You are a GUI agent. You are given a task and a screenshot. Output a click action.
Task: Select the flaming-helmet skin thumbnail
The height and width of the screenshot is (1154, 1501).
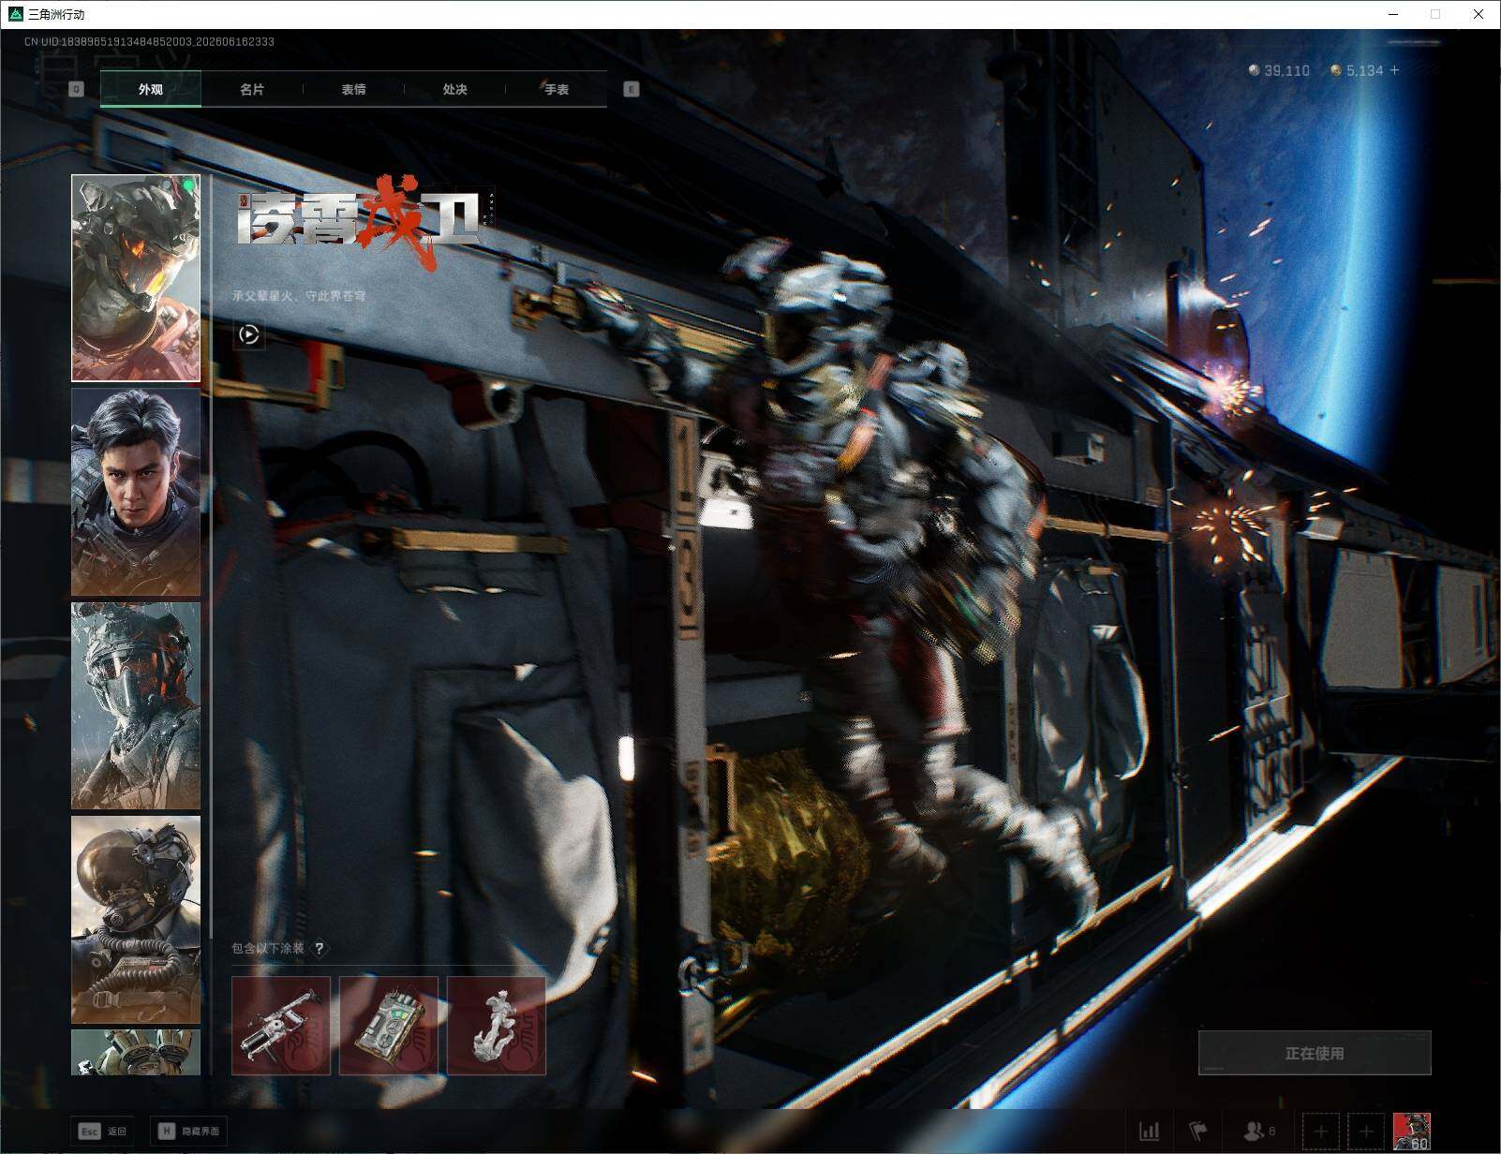click(x=136, y=278)
